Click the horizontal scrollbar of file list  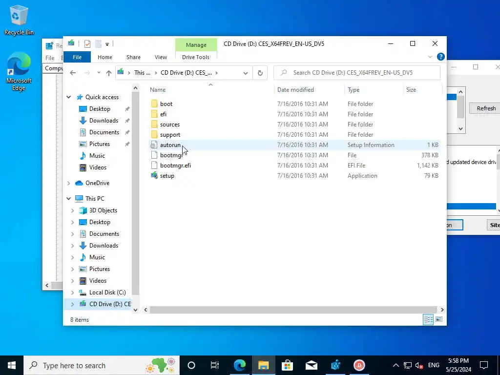pyautogui.click(x=293, y=310)
